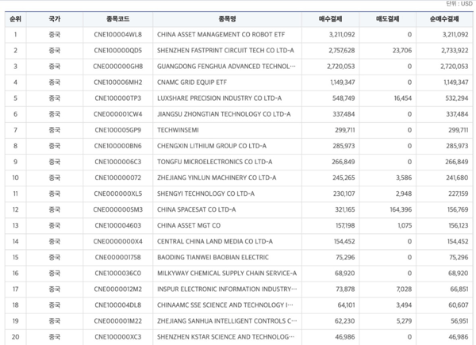Select JIANGSU ZHONGTIAN TECHNOLOGY CO LTD-A

[224, 114]
